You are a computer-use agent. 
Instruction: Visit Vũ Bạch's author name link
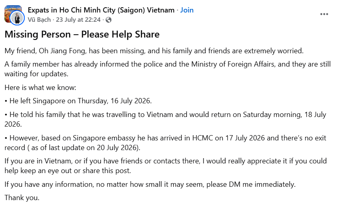click(39, 20)
